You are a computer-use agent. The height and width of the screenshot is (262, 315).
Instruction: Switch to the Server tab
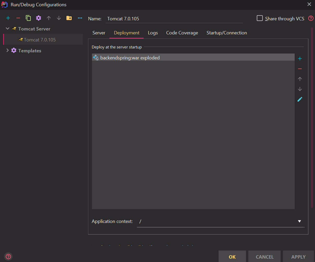(x=99, y=33)
